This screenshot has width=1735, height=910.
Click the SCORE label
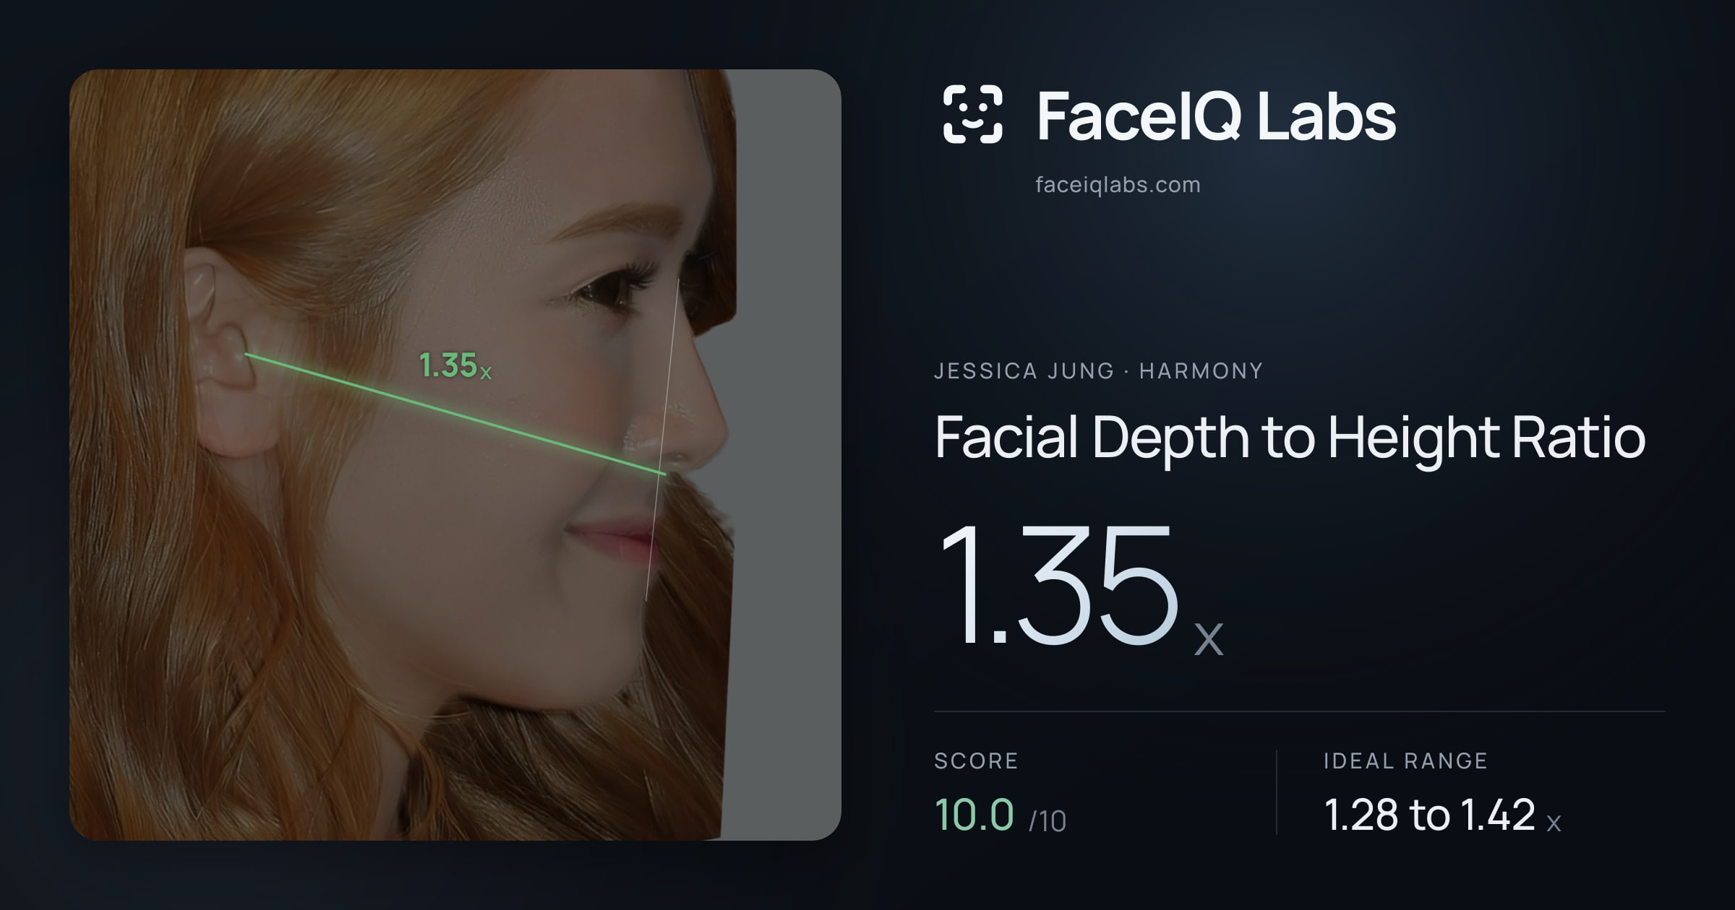[976, 760]
